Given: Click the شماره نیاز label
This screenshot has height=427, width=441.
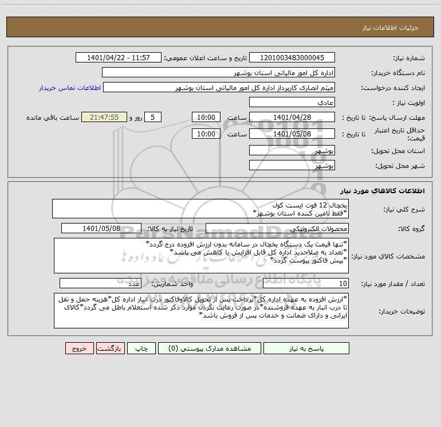Looking at the screenshot, I should [x=409, y=58].
